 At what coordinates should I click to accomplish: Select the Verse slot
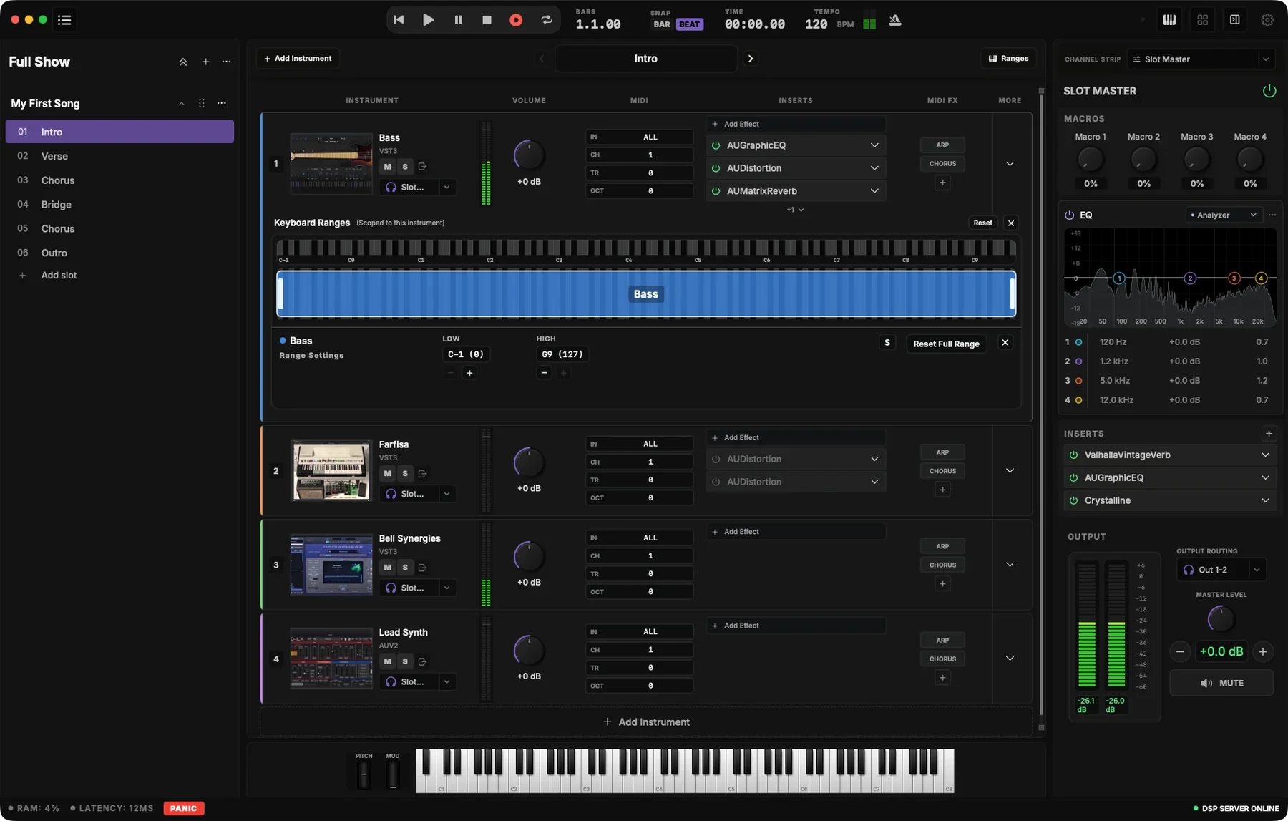[x=119, y=156]
